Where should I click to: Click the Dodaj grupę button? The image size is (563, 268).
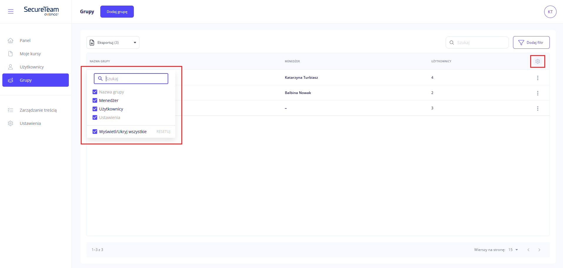[117, 12]
